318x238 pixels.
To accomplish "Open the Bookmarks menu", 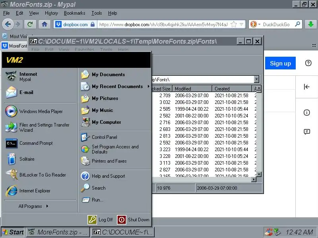I will coord(75,13).
